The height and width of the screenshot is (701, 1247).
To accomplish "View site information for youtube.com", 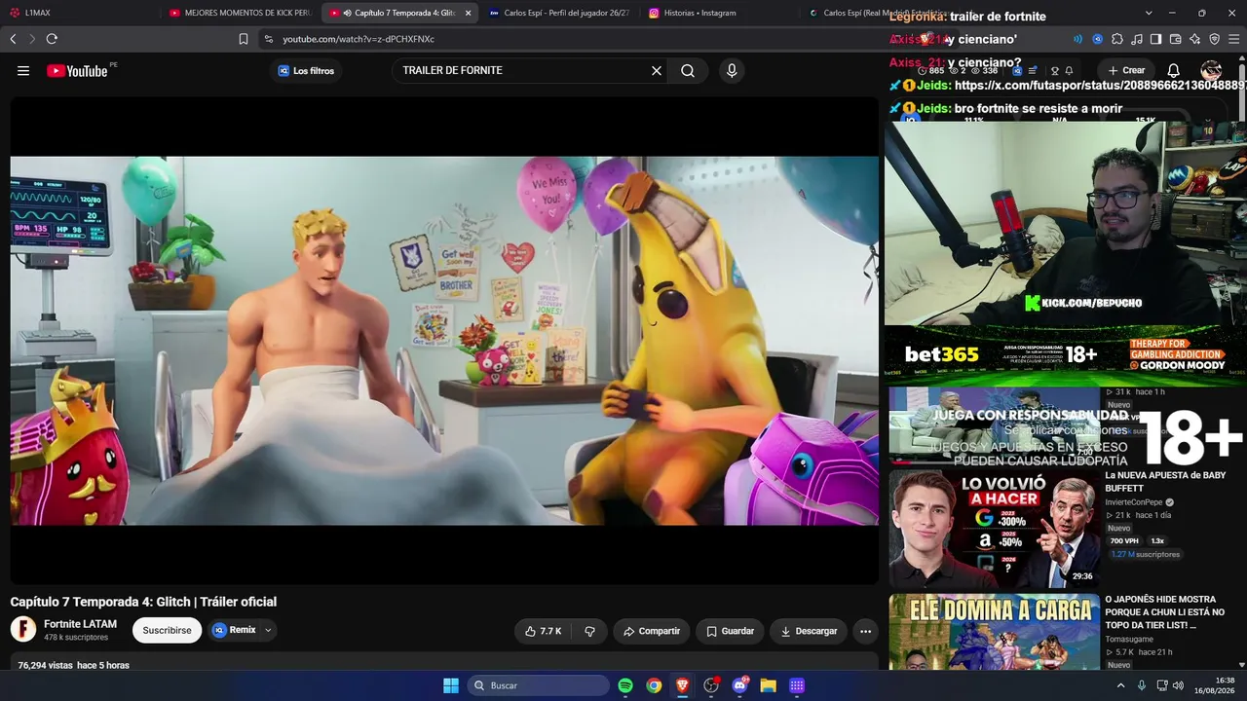I will [269, 39].
